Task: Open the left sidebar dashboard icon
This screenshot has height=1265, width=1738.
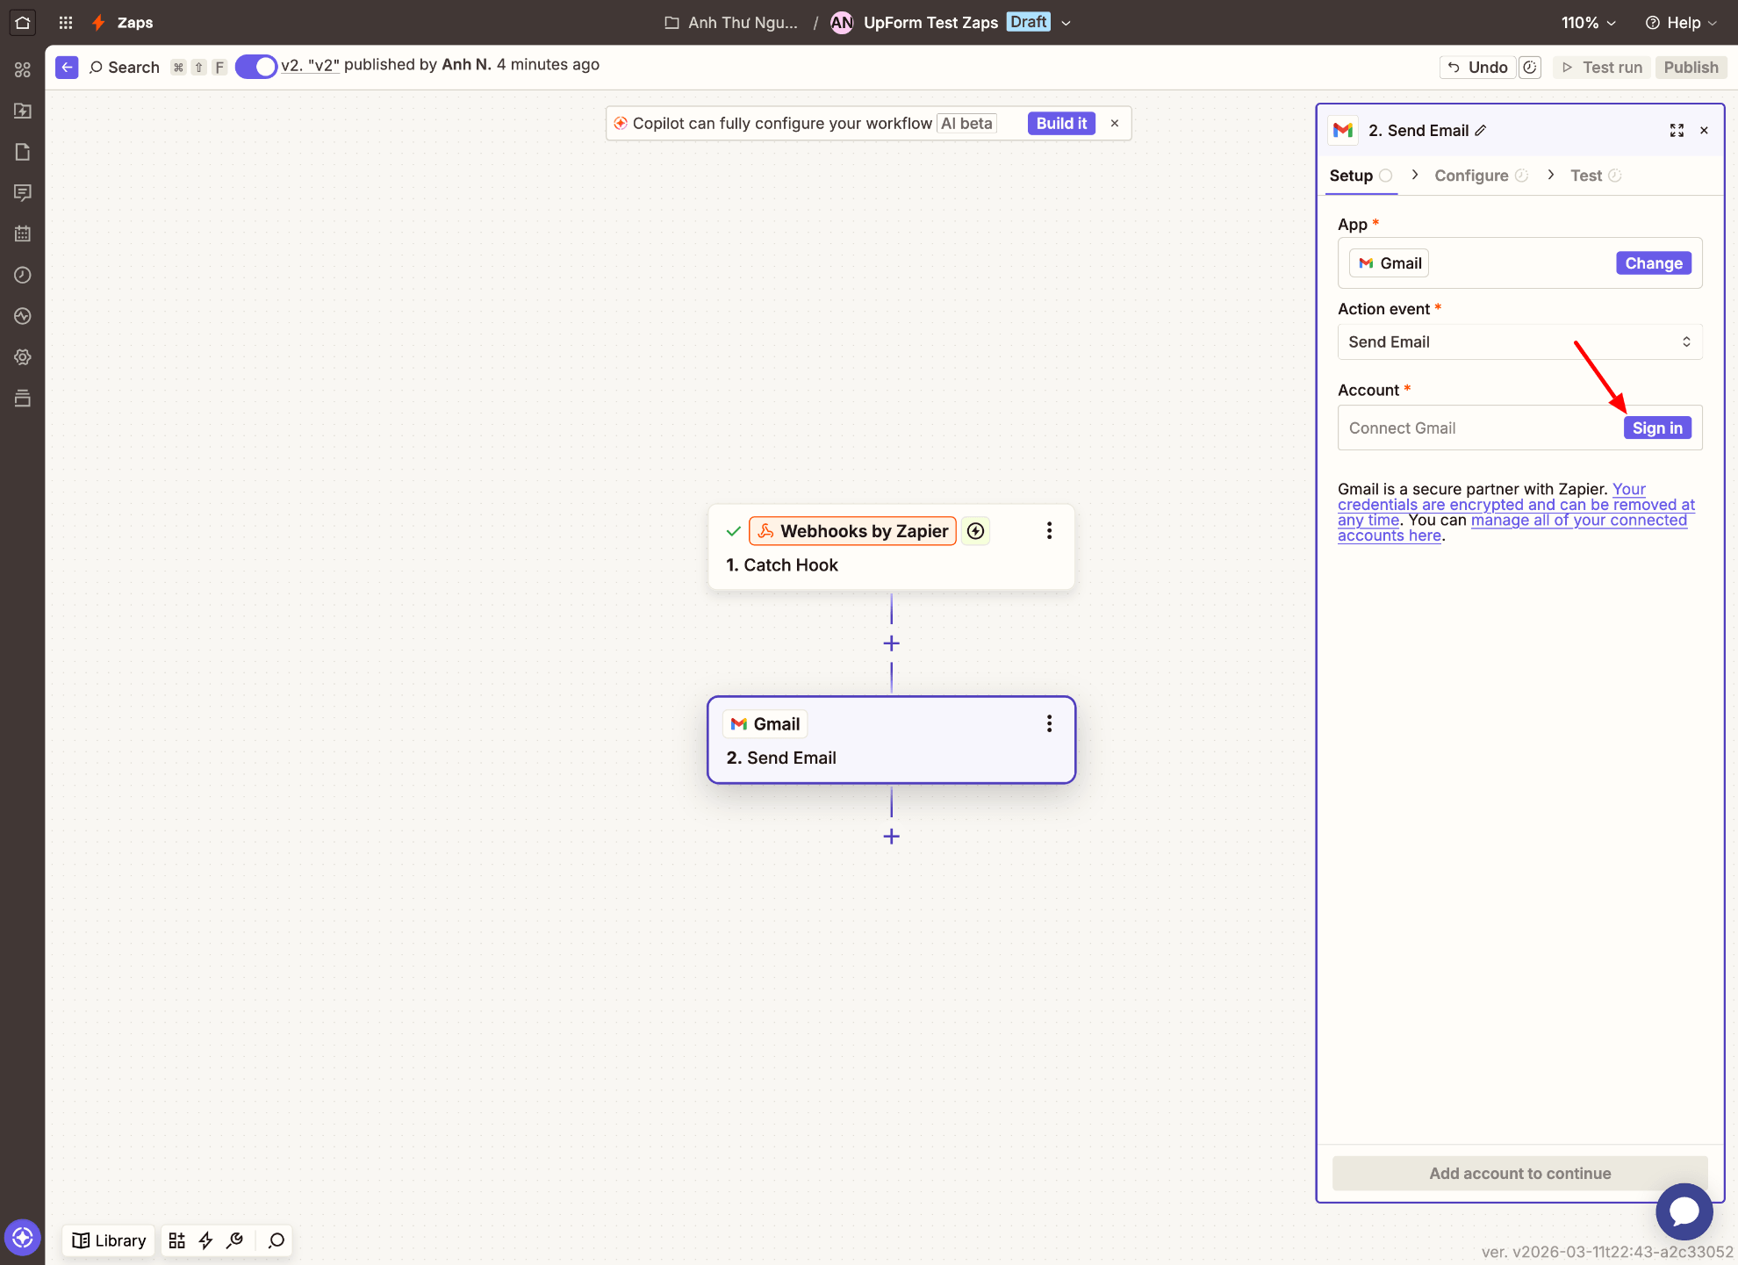Action: pos(23,69)
